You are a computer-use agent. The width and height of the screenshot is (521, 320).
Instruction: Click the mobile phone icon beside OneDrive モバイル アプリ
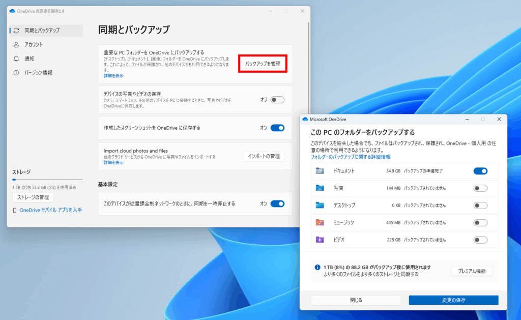pyautogui.click(x=15, y=210)
